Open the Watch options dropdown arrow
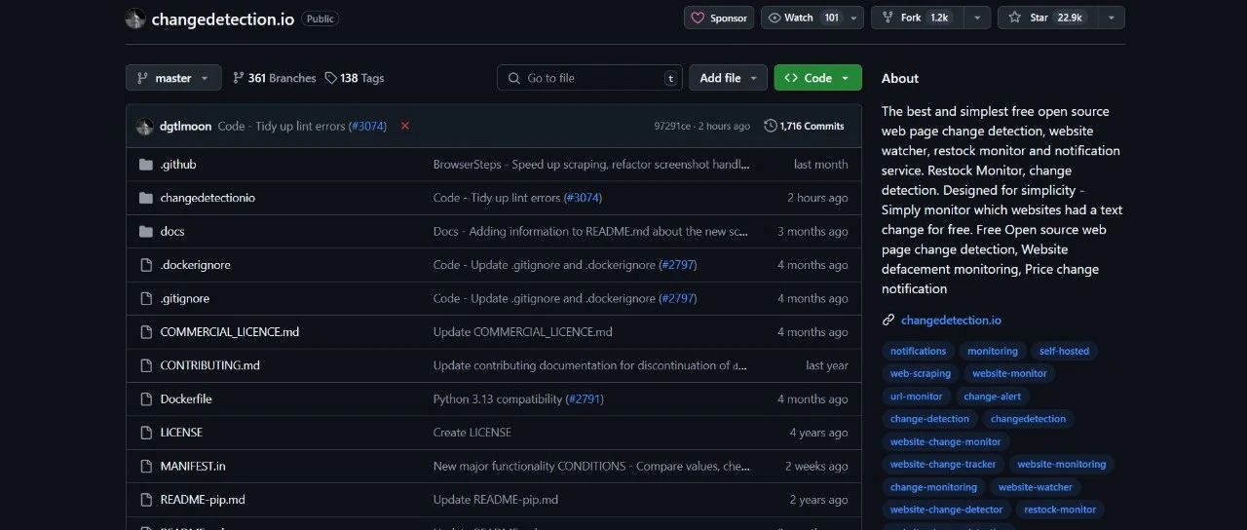 coord(854,18)
